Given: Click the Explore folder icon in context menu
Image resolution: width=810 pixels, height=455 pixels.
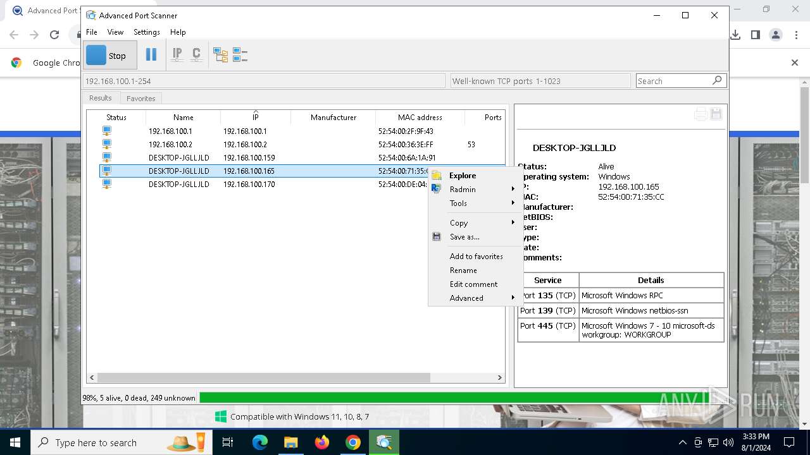Looking at the screenshot, I should (437, 176).
